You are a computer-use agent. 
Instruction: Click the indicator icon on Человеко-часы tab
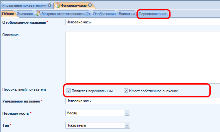(57, 5)
